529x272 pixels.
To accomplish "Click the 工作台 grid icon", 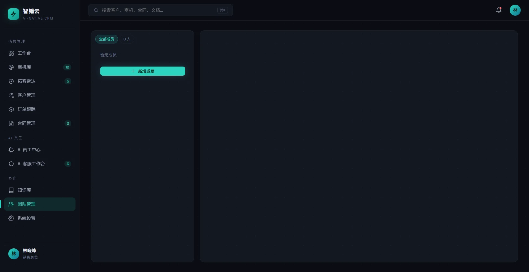I will click(11, 53).
